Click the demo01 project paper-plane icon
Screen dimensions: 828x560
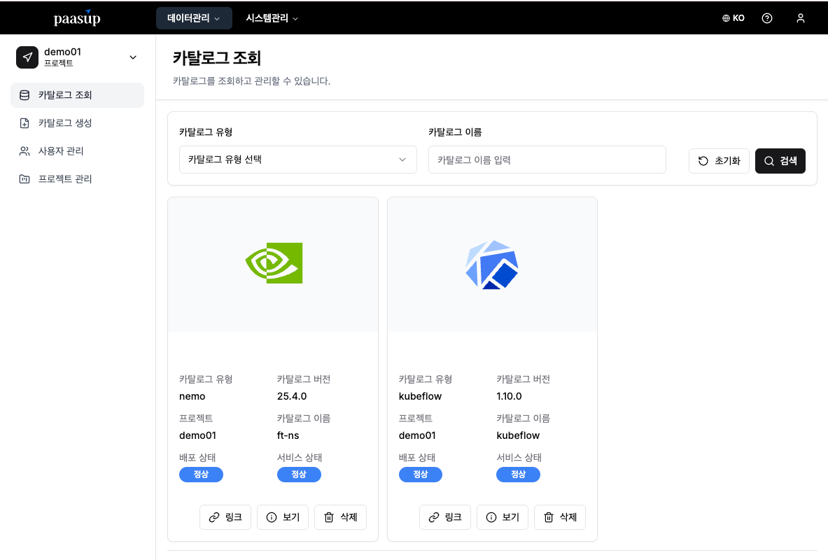pyautogui.click(x=27, y=57)
